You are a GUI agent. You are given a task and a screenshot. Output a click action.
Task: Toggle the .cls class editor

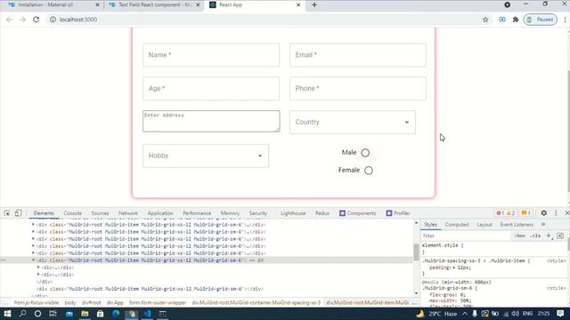coord(535,236)
